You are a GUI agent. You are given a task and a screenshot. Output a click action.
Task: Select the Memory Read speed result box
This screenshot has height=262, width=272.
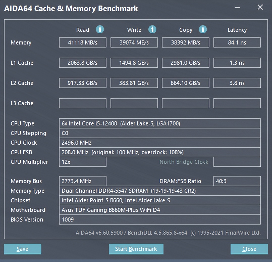pos(83,42)
